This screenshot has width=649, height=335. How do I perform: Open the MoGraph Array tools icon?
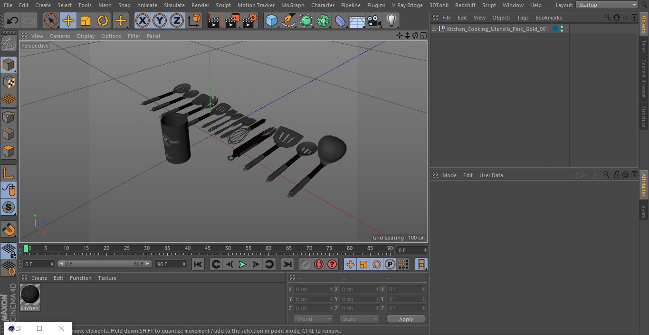323,20
